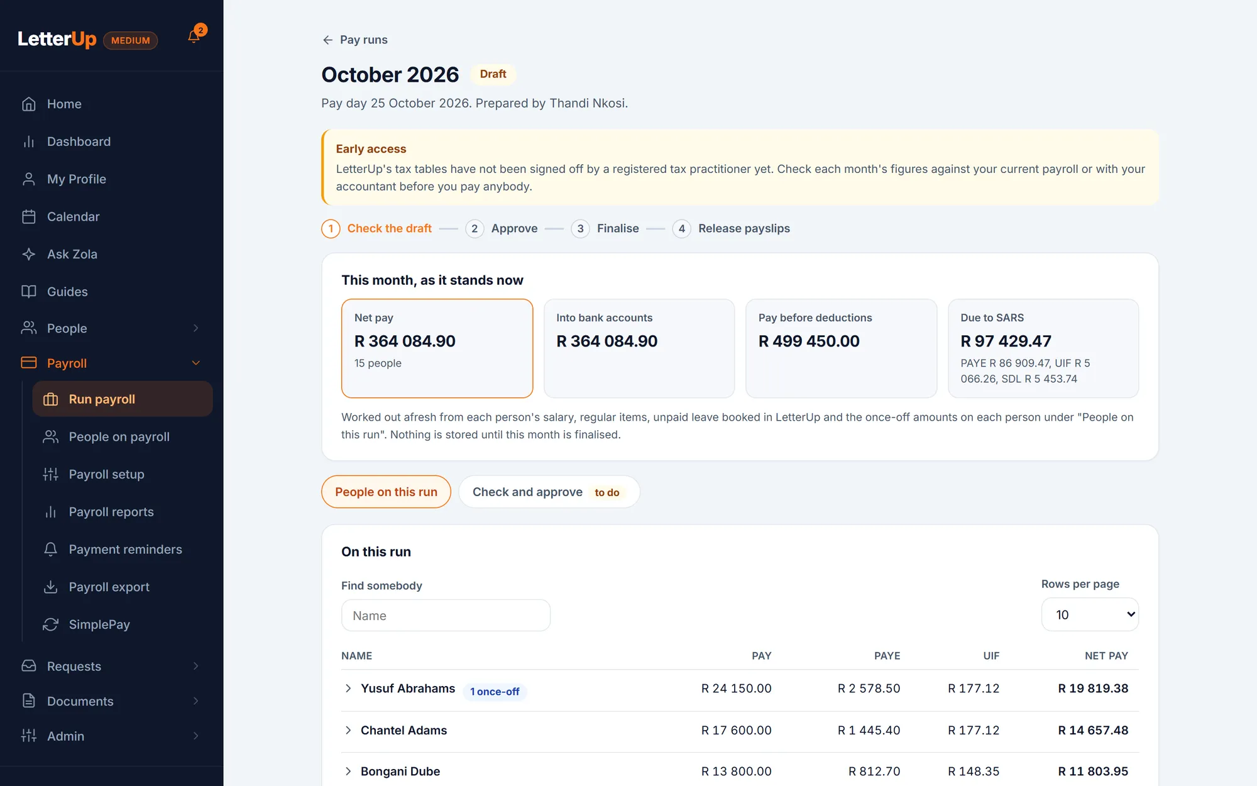Click the Calendar icon in sidebar

[29, 217]
